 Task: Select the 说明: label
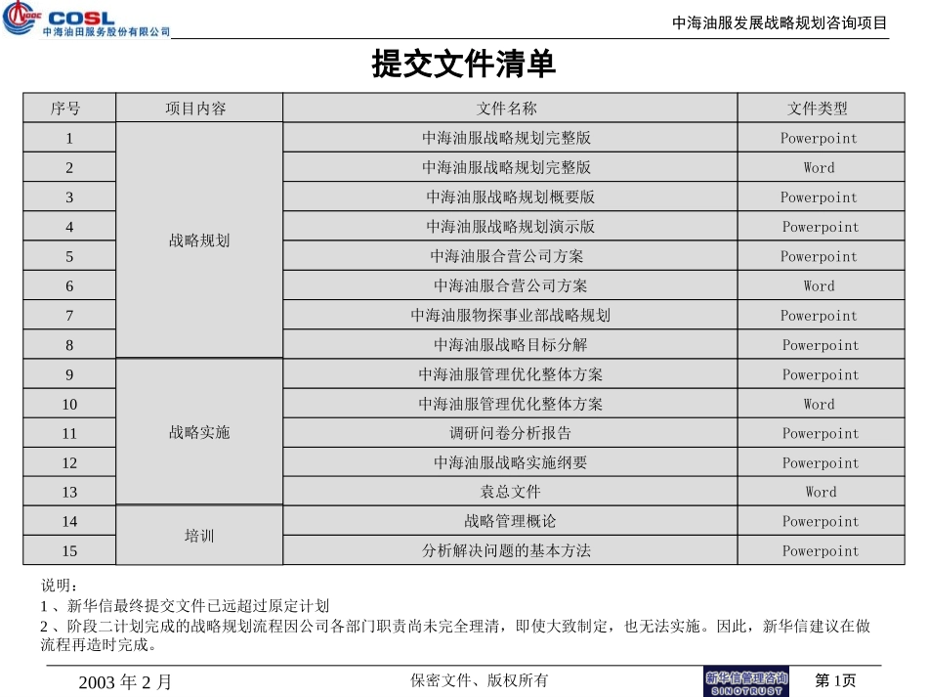pos(59,586)
